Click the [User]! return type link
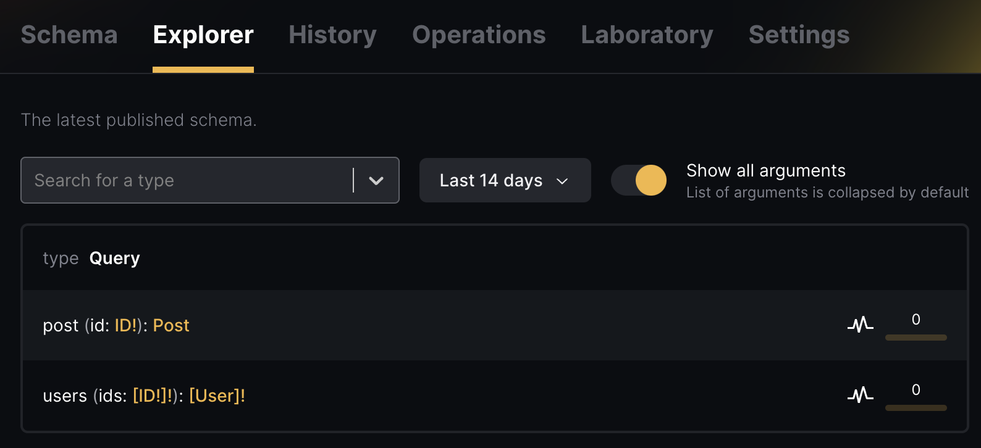This screenshot has height=448, width=981. pyautogui.click(x=217, y=396)
